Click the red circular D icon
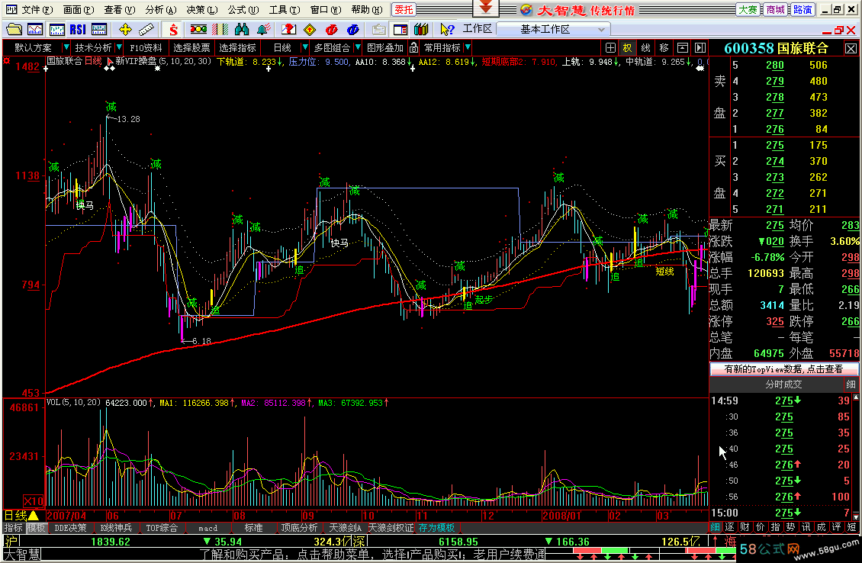The image size is (862, 563). [x=332, y=29]
